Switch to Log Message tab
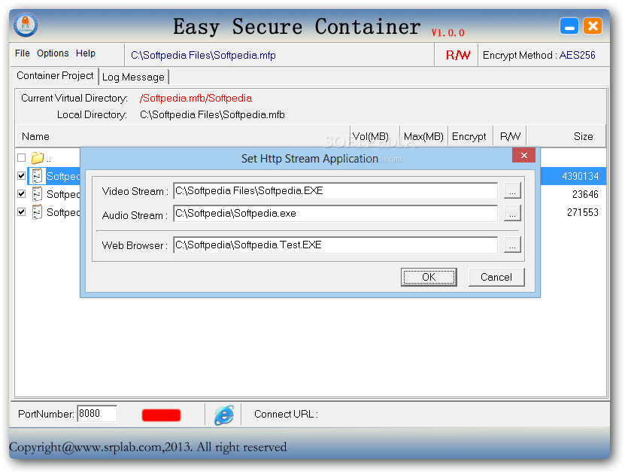The height and width of the screenshot is (474, 625). (x=134, y=77)
